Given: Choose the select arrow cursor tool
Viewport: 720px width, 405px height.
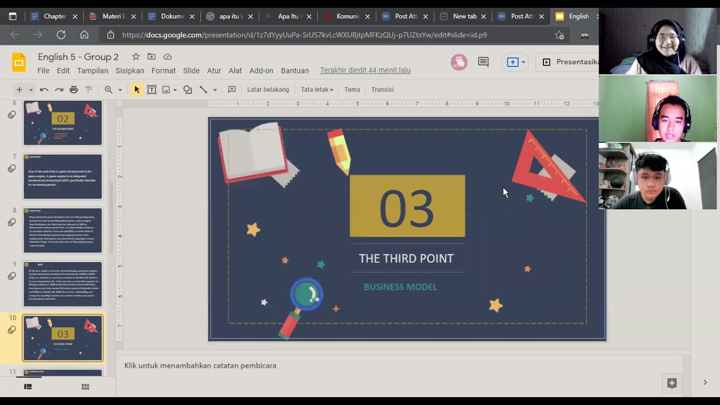Looking at the screenshot, I should (137, 89).
